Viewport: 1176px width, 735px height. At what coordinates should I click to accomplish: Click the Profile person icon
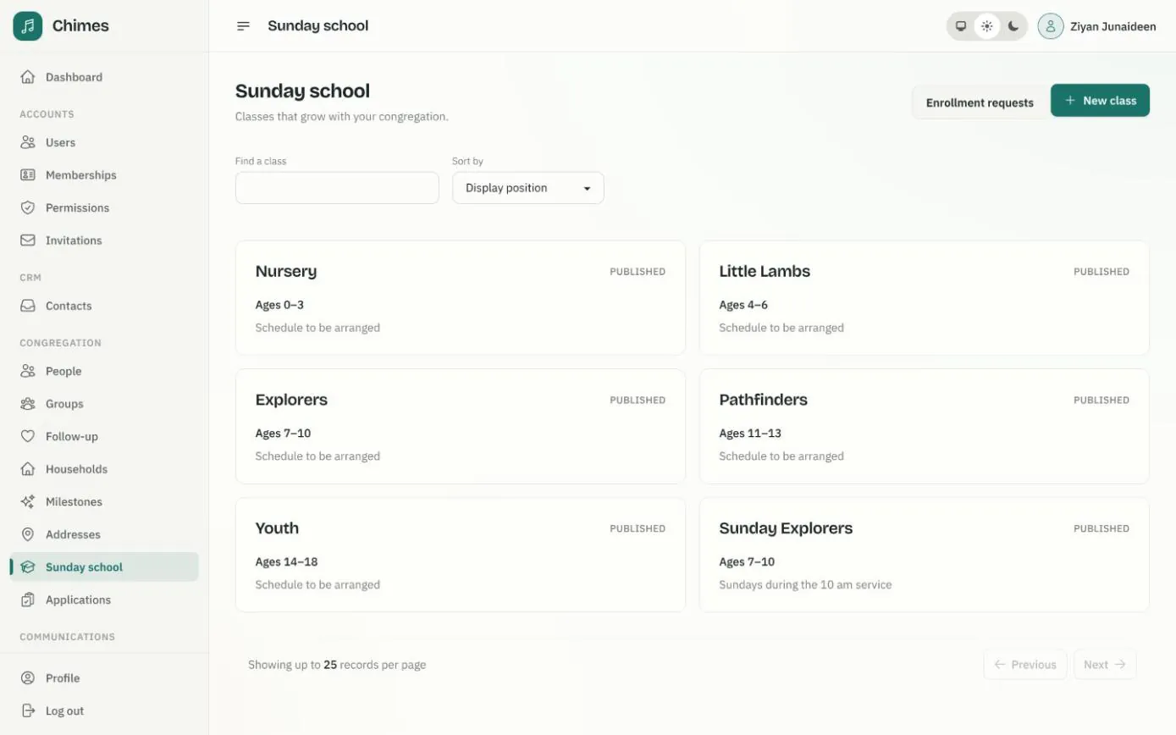coord(28,678)
